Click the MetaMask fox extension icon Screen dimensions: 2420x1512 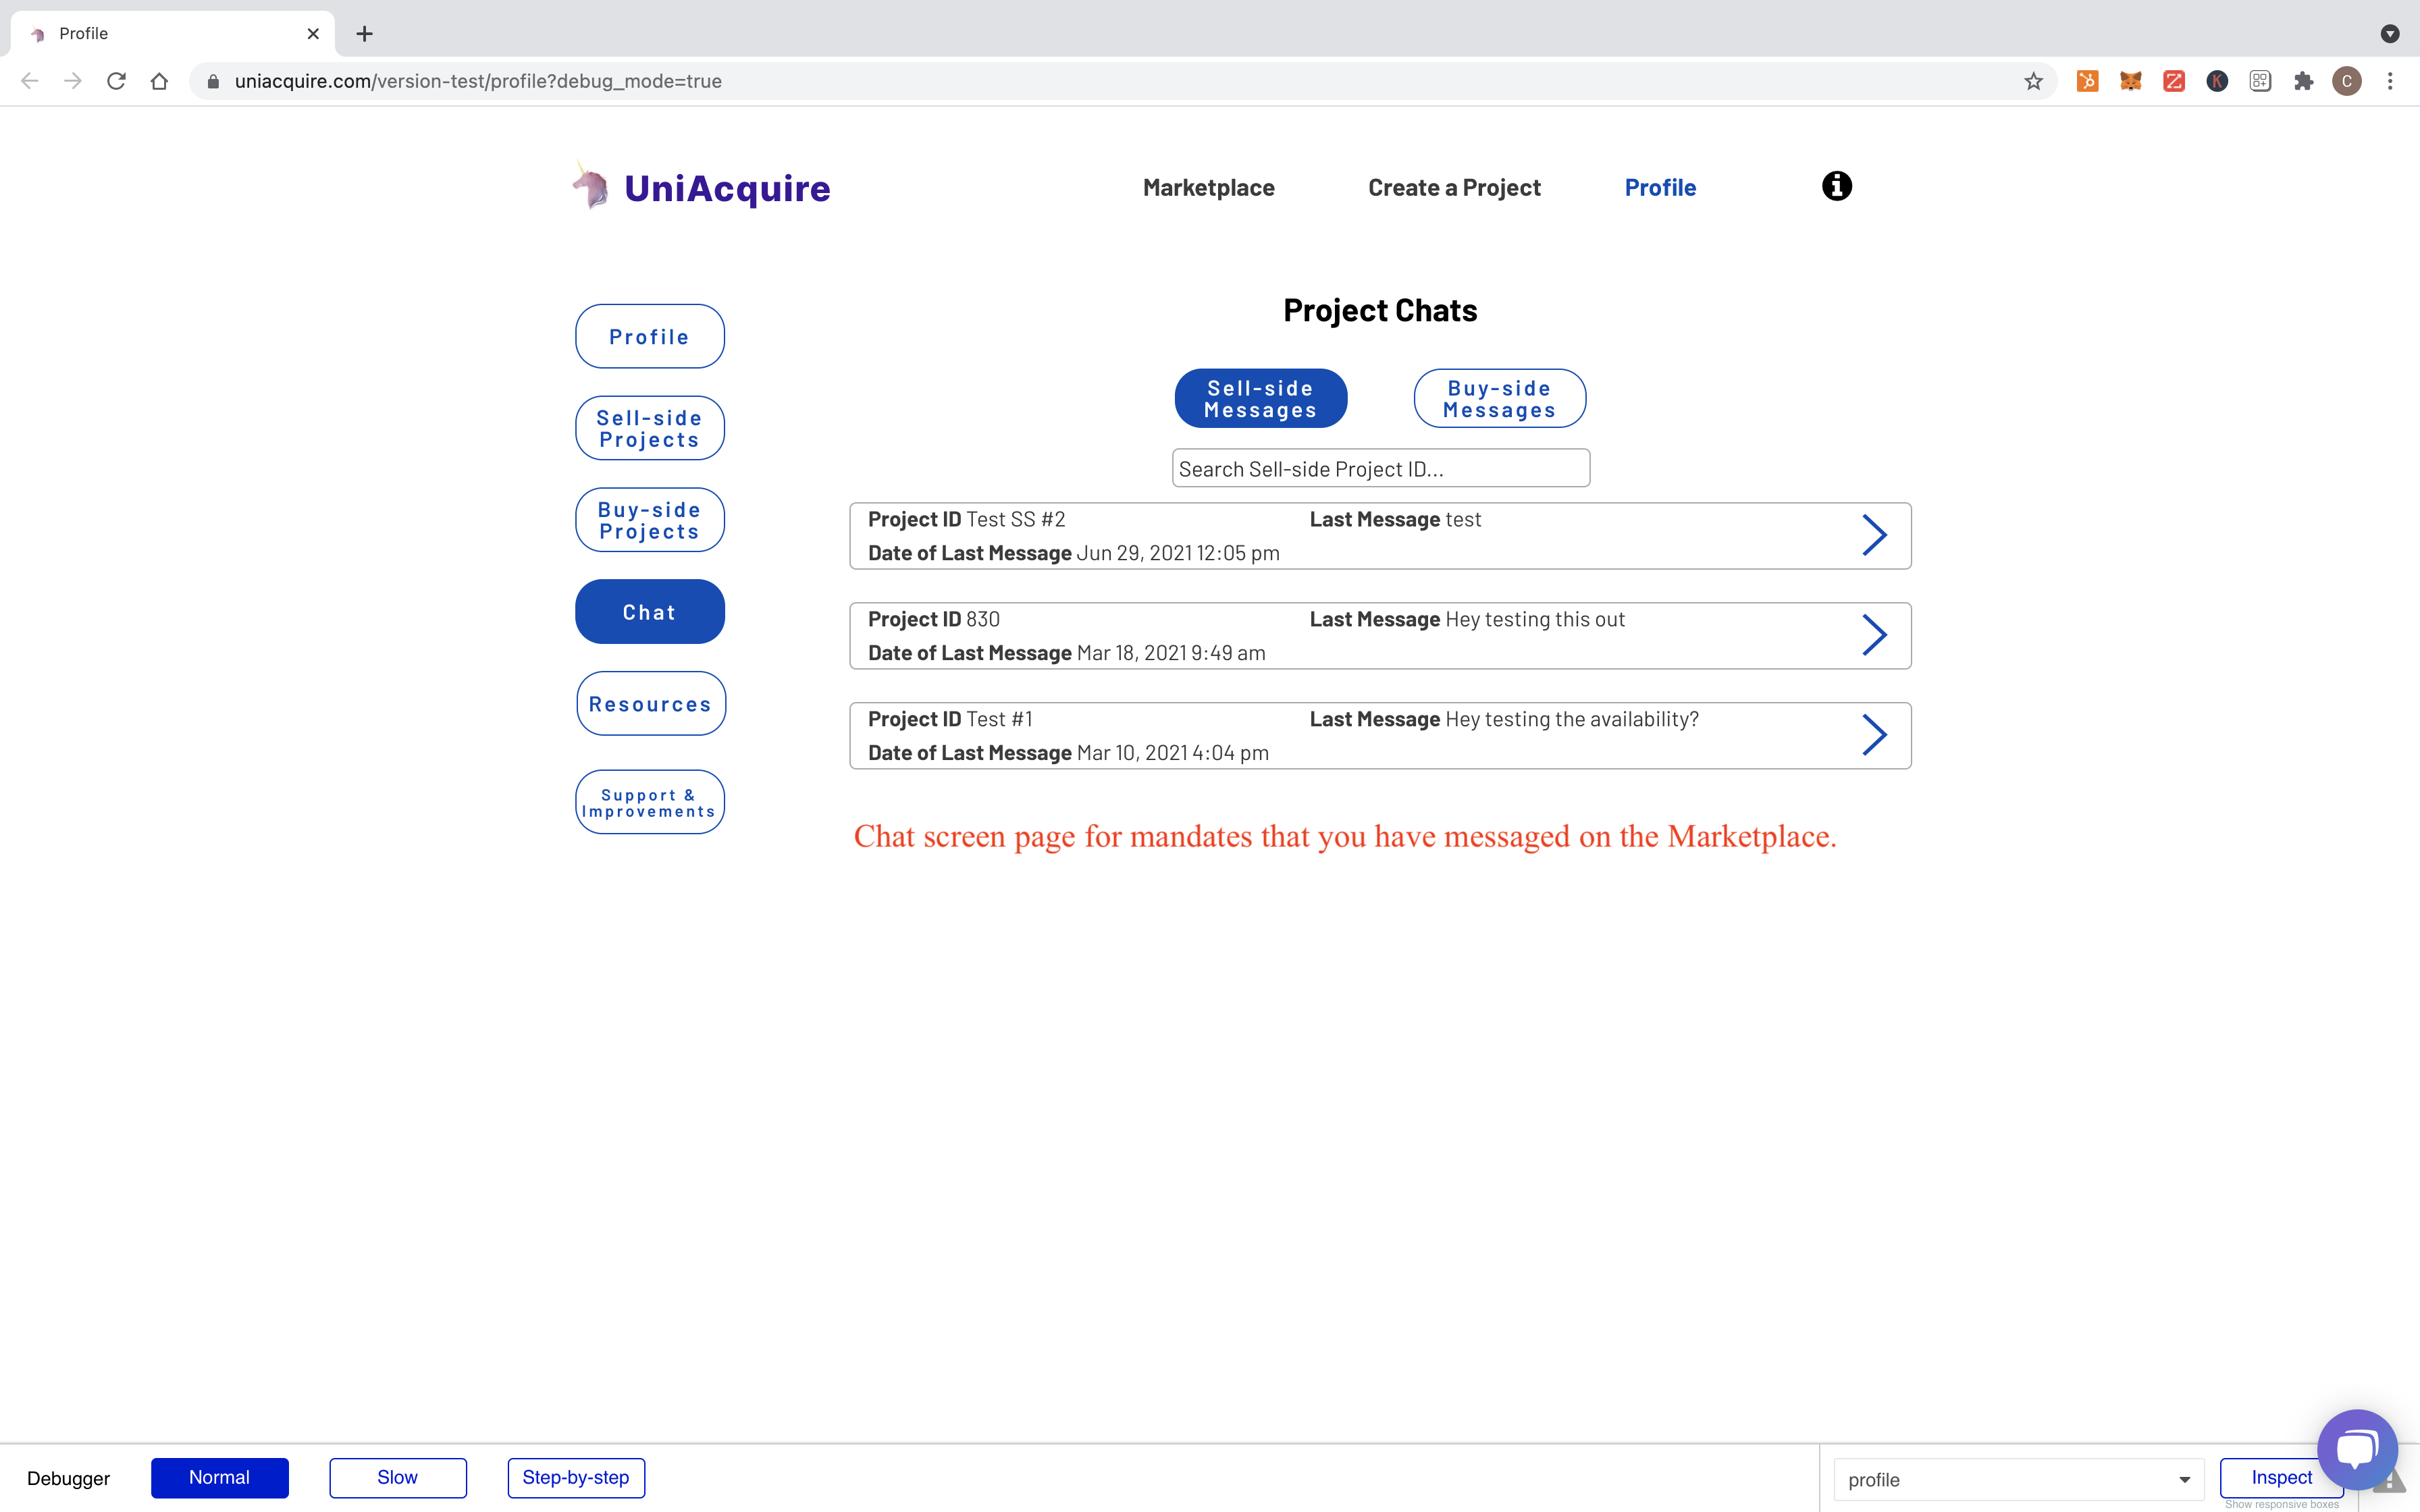[2130, 81]
